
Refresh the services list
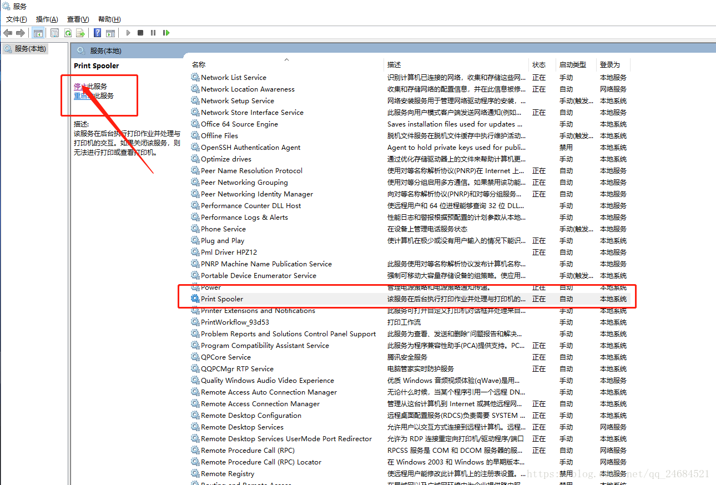[68, 33]
